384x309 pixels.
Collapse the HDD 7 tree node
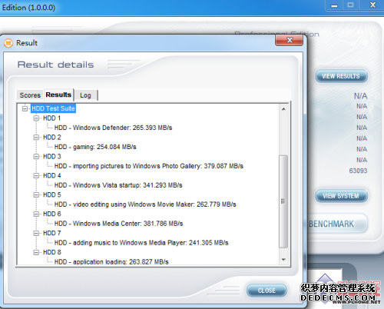click(x=36, y=233)
